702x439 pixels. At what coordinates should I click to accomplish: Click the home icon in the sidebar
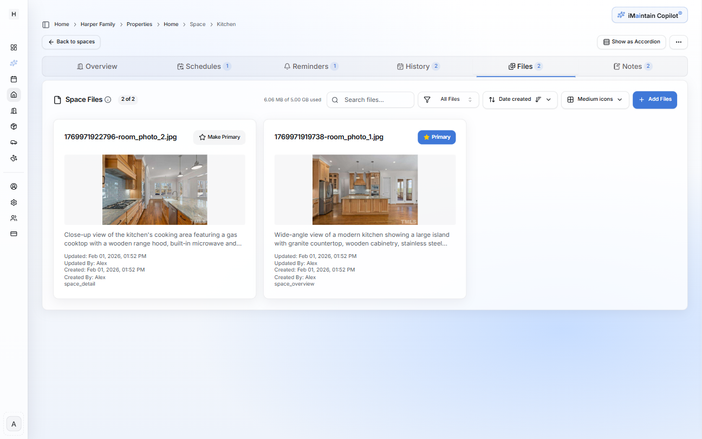(x=14, y=95)
